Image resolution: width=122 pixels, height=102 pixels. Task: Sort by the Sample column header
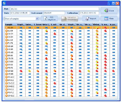[x=11, y=24]
